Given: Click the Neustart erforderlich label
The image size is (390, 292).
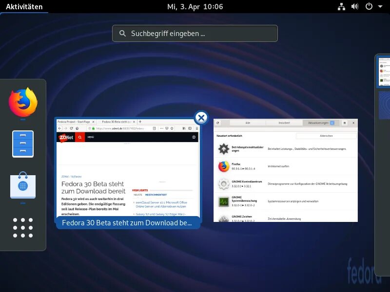Looking at the screenshot, I should [229, 136].
